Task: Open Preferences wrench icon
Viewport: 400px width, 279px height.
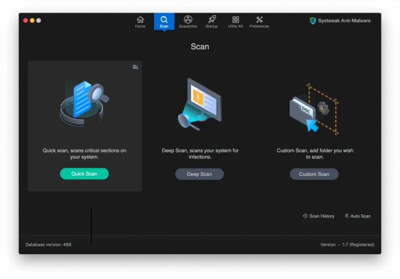Action: tap(259, 19)
